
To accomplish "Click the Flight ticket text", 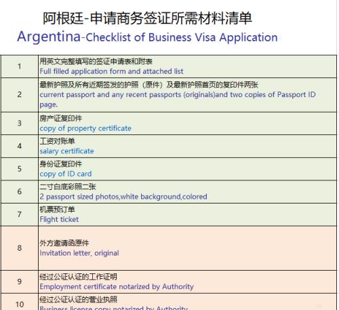I will pyautogui.click(x=59, y=219).
